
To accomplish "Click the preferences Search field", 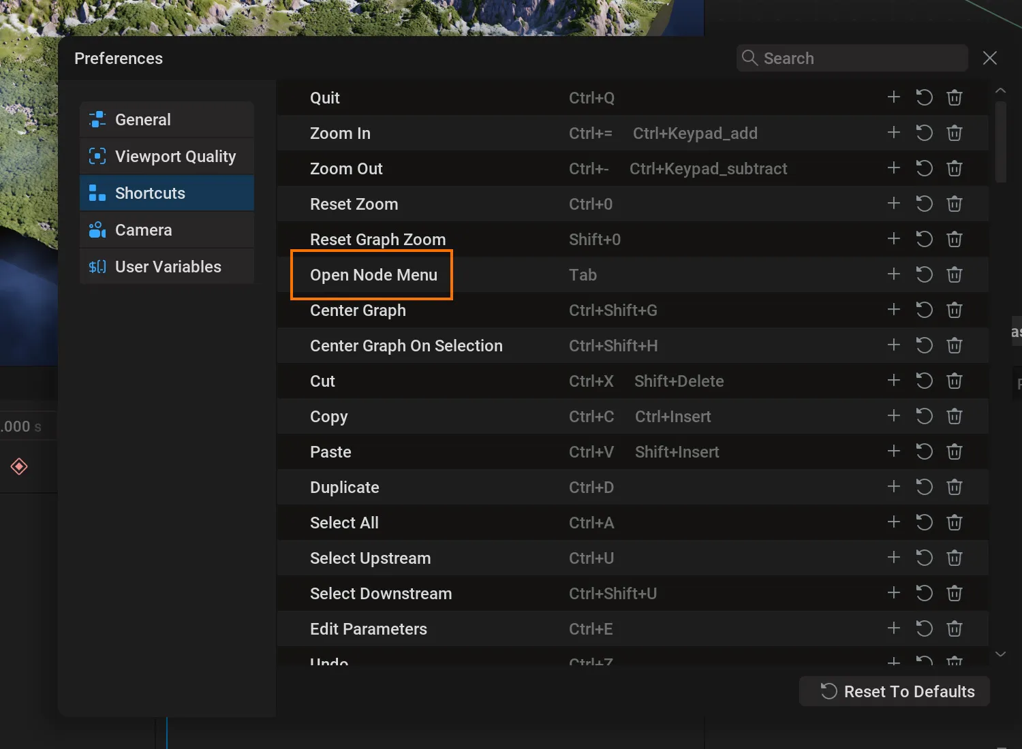I will (852, 58).
